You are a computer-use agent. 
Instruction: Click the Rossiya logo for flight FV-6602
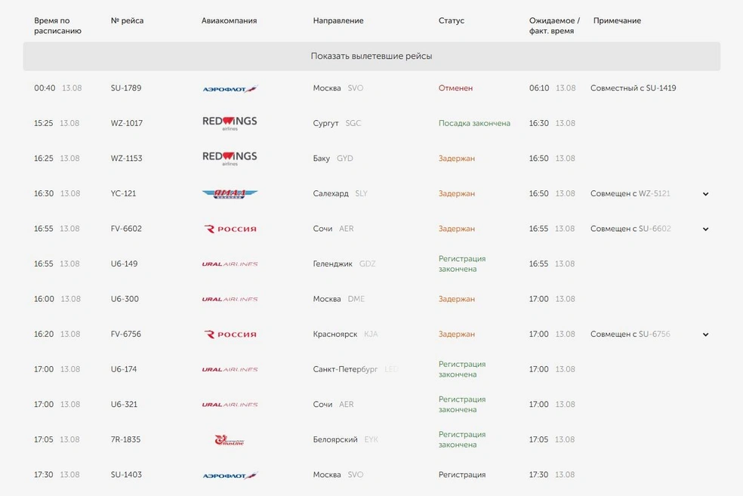230,229
